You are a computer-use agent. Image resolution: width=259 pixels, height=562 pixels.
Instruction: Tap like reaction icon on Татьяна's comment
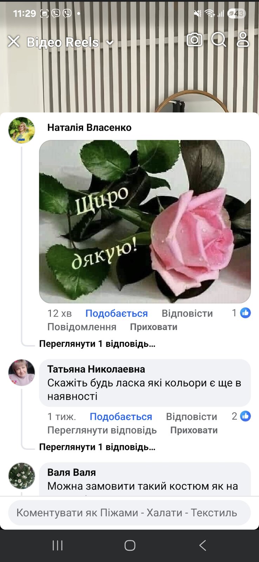click(x=245, y=416)
